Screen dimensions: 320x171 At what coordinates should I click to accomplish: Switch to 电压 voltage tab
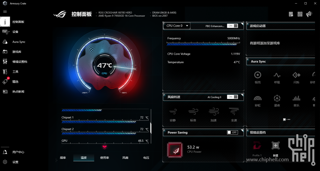pos(146,158)
